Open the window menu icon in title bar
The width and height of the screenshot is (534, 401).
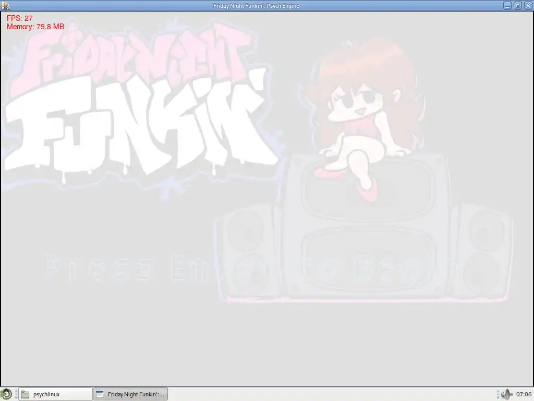coord(6,6)
